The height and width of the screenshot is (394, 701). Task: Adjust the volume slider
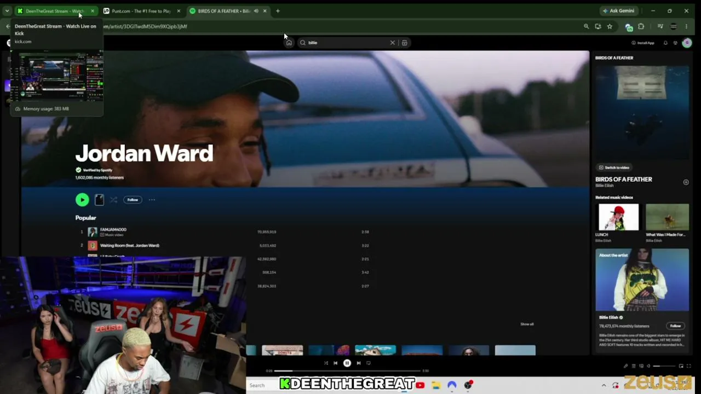click(x=664, y=366)
